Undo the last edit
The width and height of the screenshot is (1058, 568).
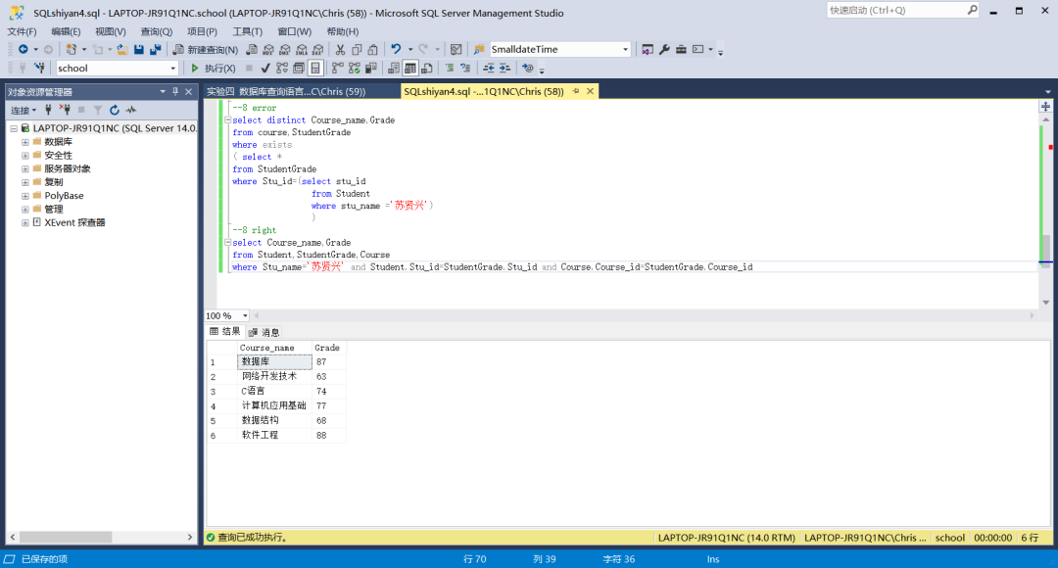click(x=396, y=49)
